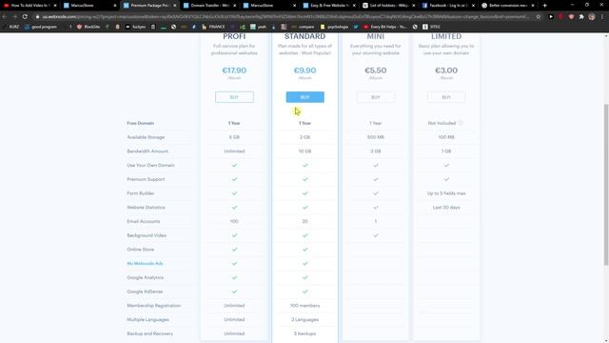Screen dimensions: 609x343
Task: Open 'Every Bit Helps' YouTube bookmark
Action: [385, 27]
